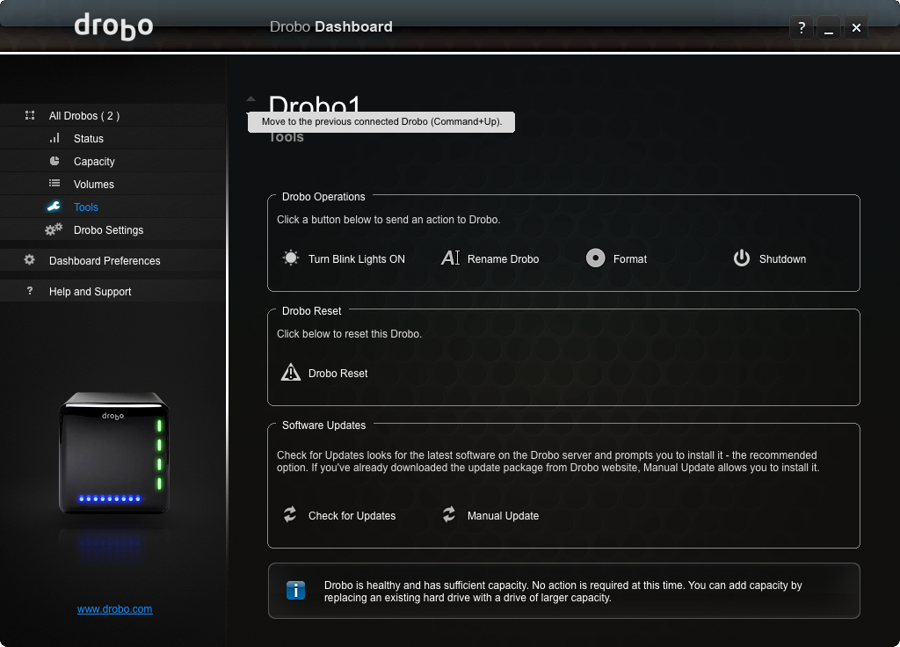Open Help and Support section
The width and height of the screenshot is (900, 647).
point(90,292)
